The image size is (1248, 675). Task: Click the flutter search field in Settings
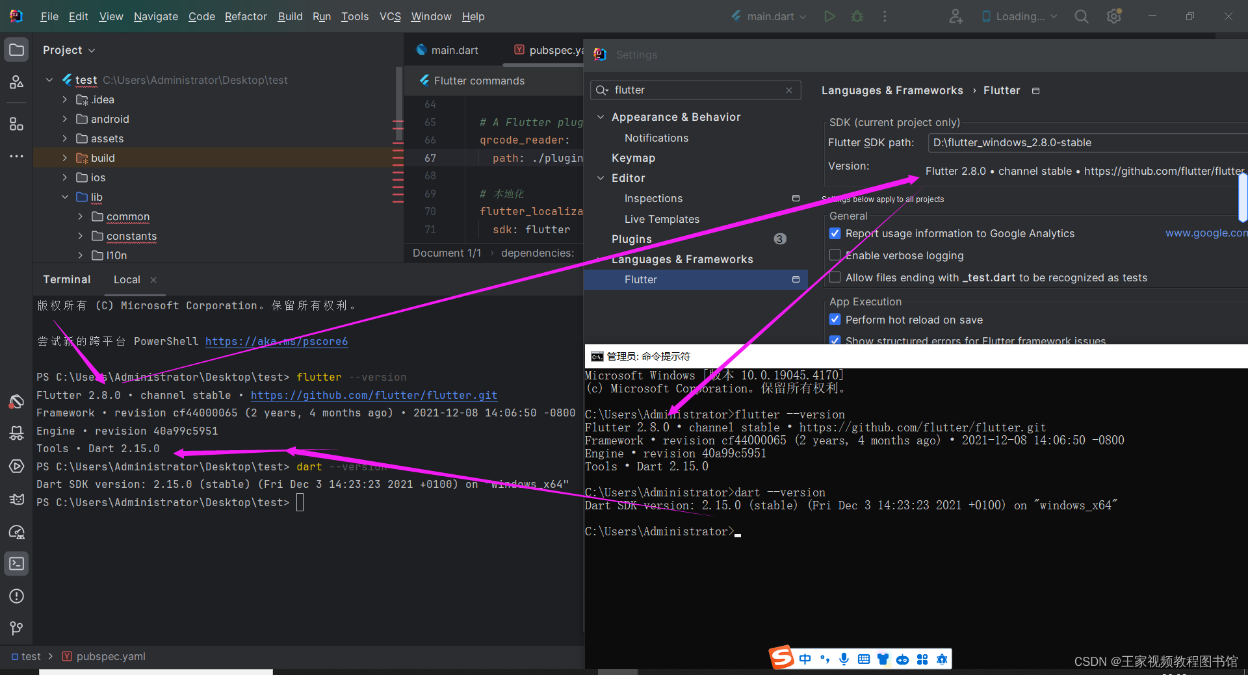click(x=695, y=90)
